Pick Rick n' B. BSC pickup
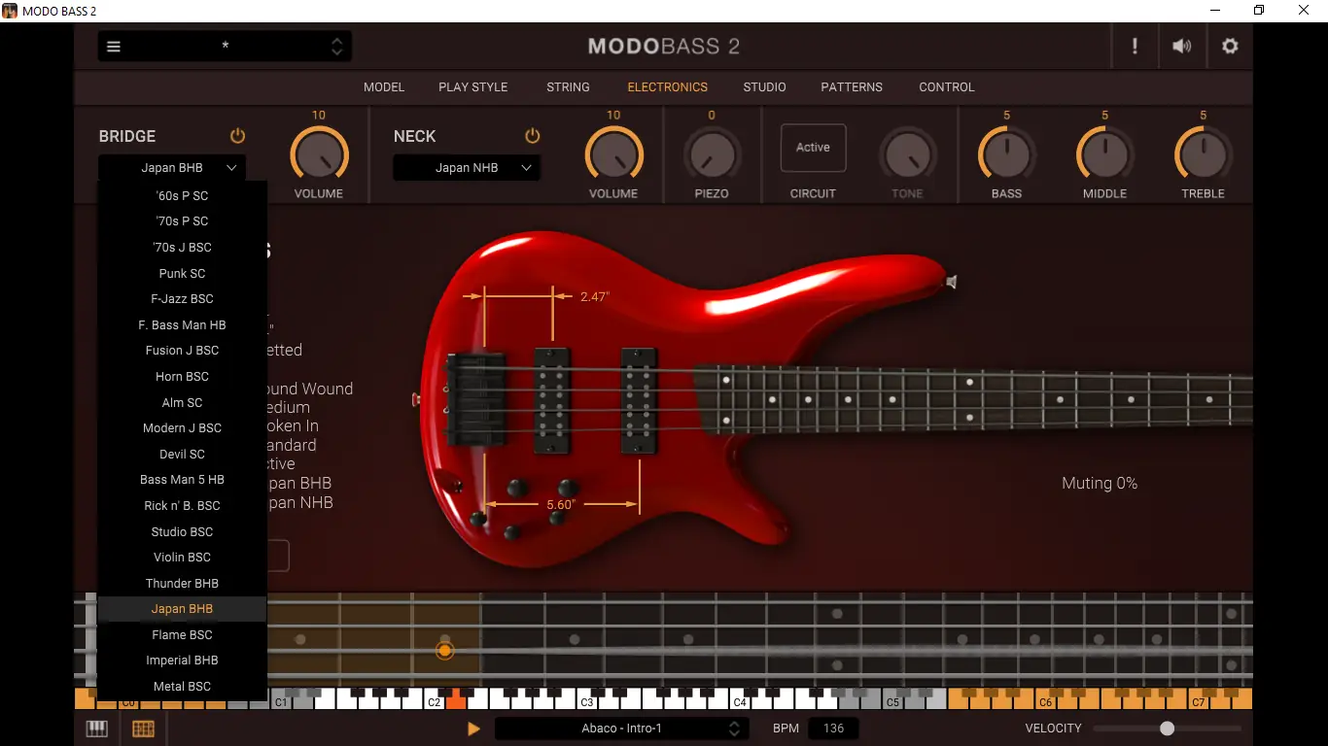This screenshot has width=1328, height=746. 182,505
